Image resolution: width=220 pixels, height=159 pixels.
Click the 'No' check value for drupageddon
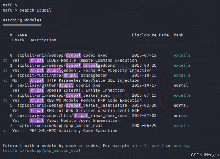tap(15, 80)
